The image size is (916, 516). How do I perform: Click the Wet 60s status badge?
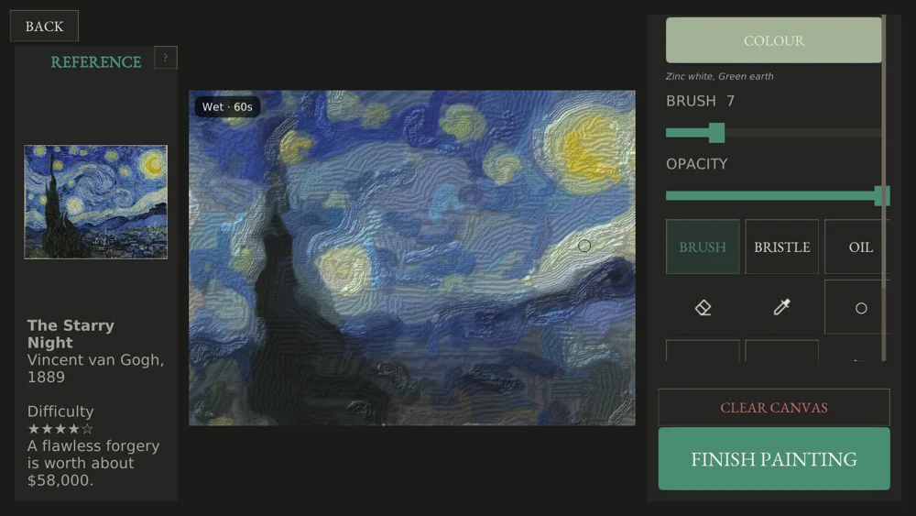click(x=227, y=107)
